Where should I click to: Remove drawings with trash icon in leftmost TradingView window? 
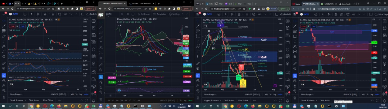click(4, 97)
